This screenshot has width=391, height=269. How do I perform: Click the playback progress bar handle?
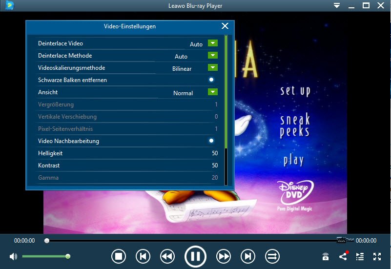click(x=47, y=241)
